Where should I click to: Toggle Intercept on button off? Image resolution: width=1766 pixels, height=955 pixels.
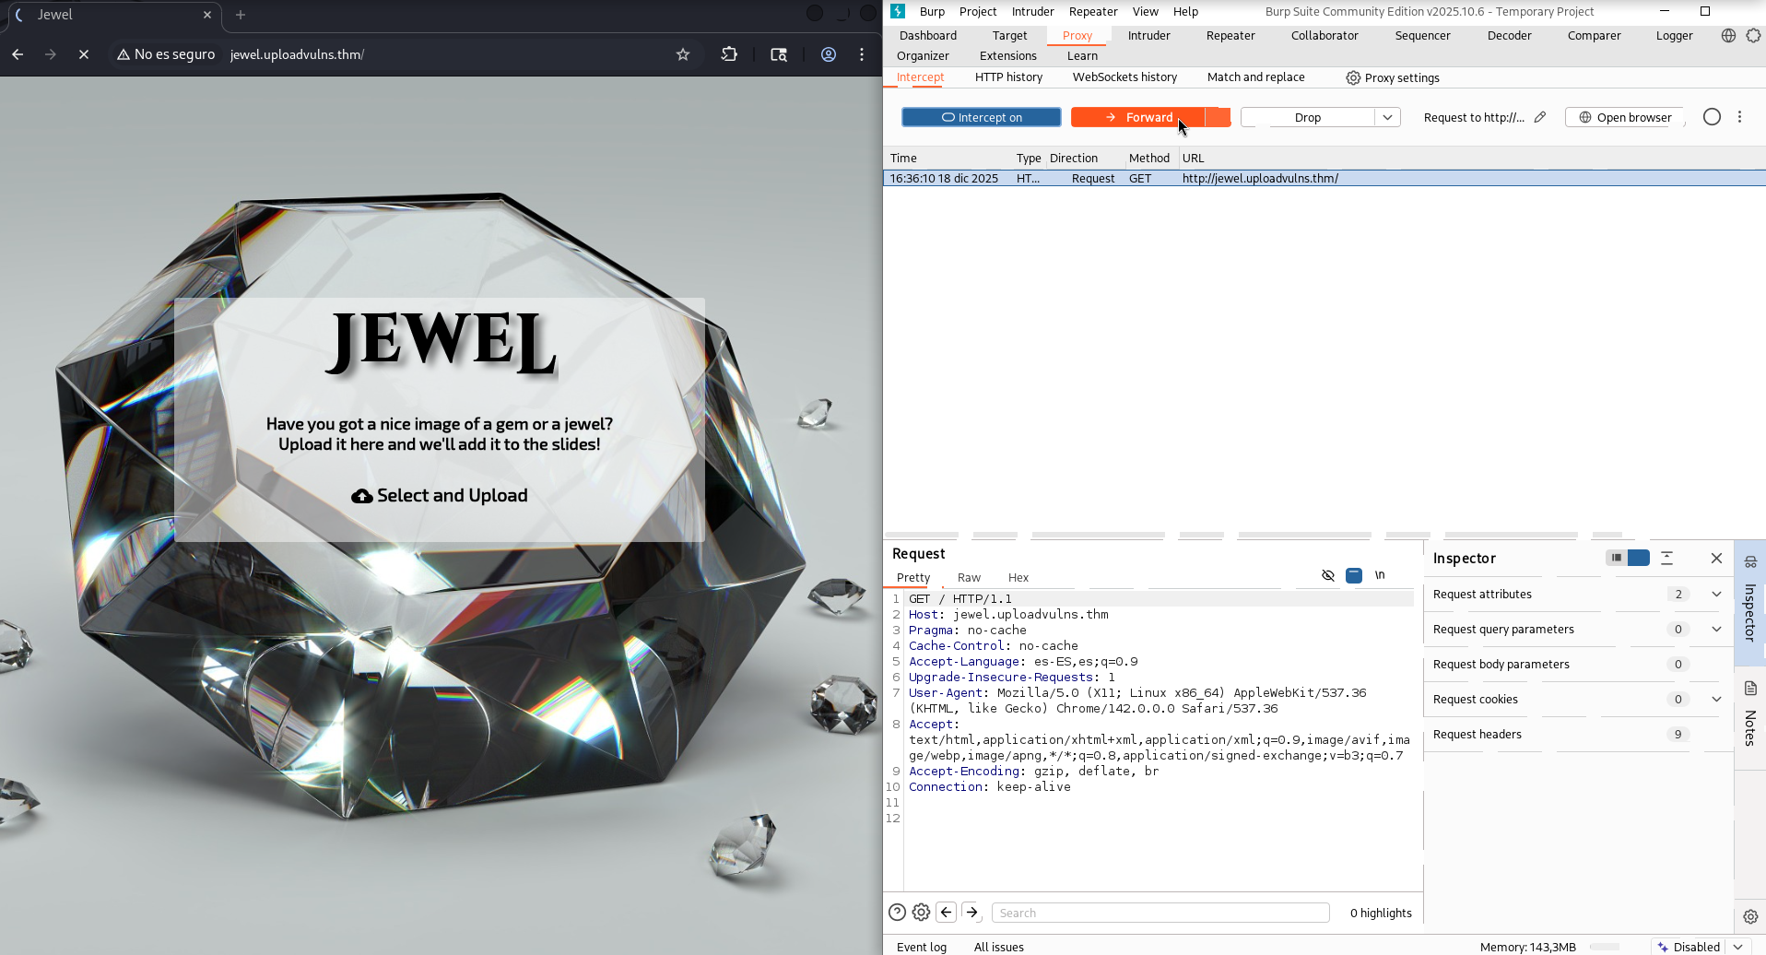(x=982, y=117)
